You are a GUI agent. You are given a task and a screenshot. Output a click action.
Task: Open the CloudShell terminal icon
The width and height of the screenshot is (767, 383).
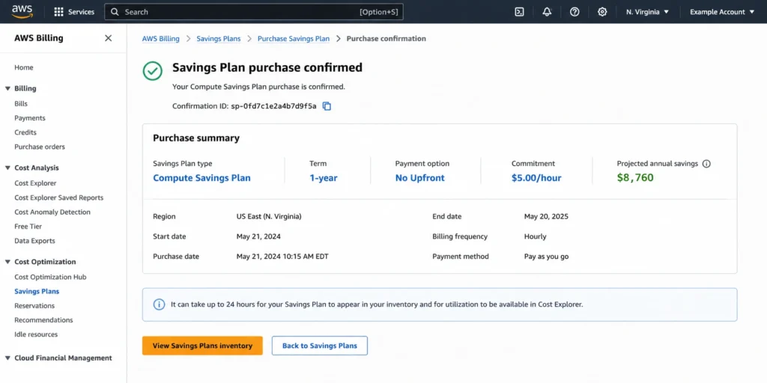tap(520, 12)
